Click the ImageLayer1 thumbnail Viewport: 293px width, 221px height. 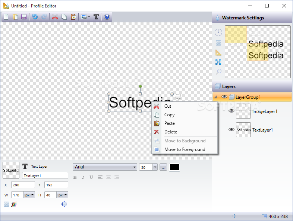[x=243, y=111]
